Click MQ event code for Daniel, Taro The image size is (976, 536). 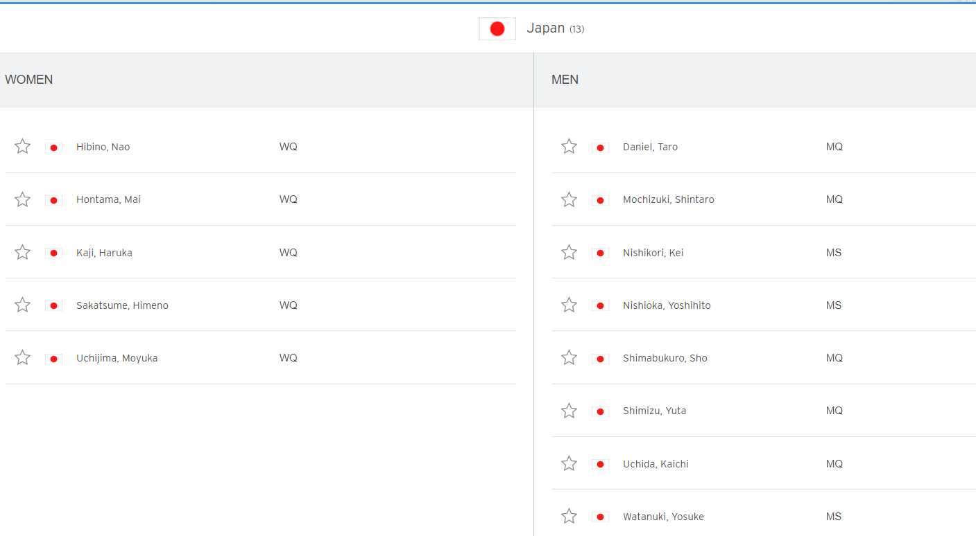tap(834, 147)
